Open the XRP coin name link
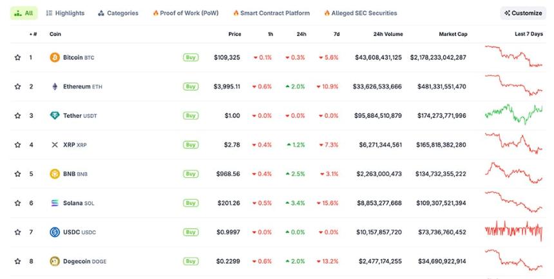The height and width of the screenshot is (279, 554). coord(69,145)
